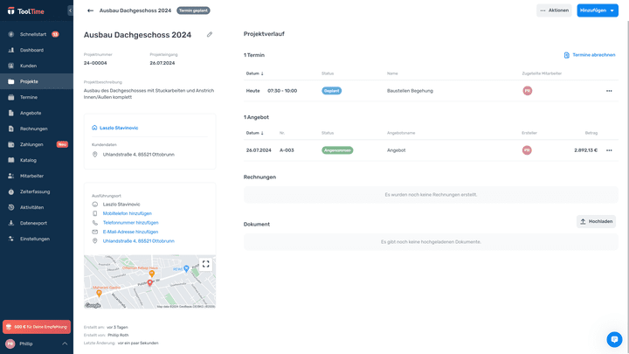629x354 pixels.
Task: Click the Angenommen status badge
Action: [337, 150]
